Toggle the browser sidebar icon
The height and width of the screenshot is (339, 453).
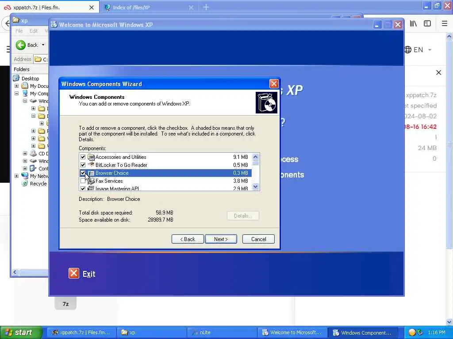(427, 24)
